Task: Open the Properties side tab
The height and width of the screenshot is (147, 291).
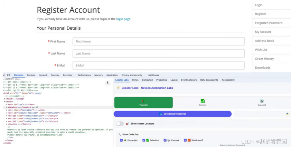Action: point(162,80)
